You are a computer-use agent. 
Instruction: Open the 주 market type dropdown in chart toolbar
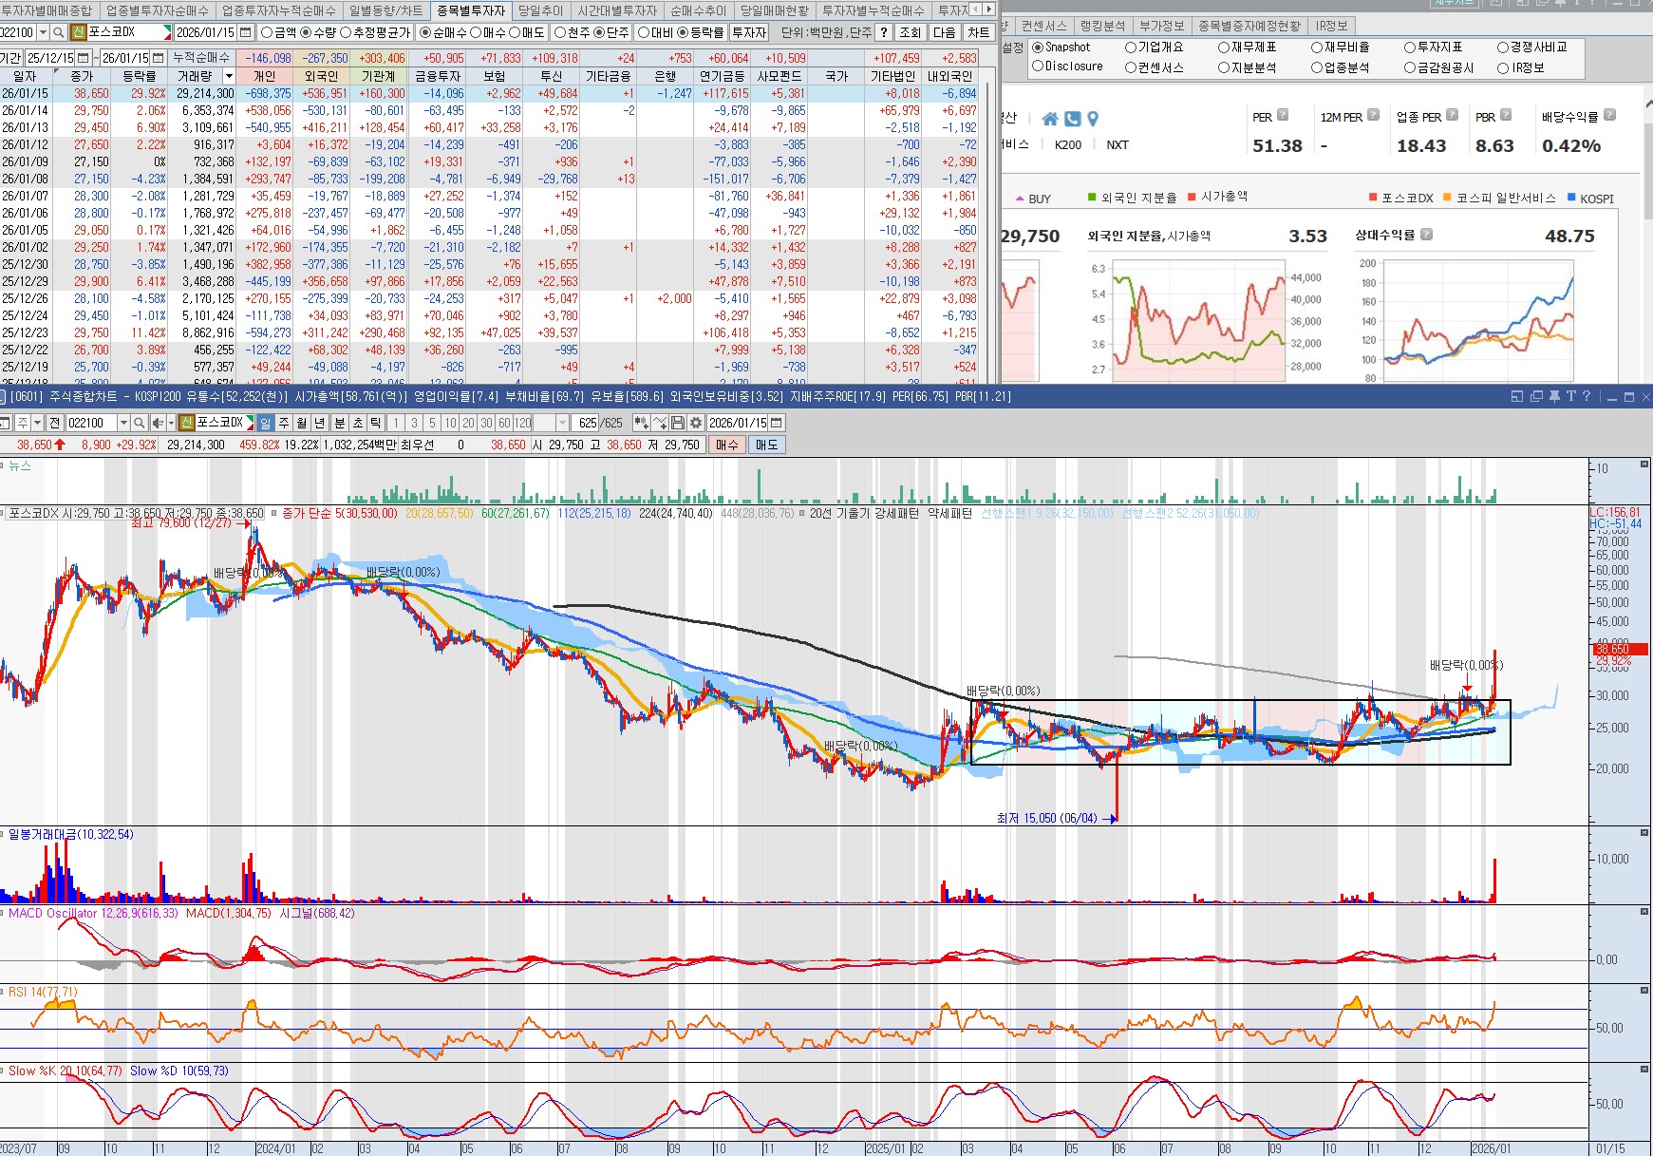click(37, 423)
